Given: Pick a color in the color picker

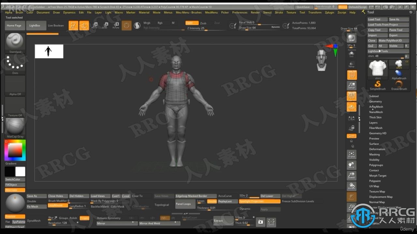Looking at the screenshot, I should tap(15, 150).
